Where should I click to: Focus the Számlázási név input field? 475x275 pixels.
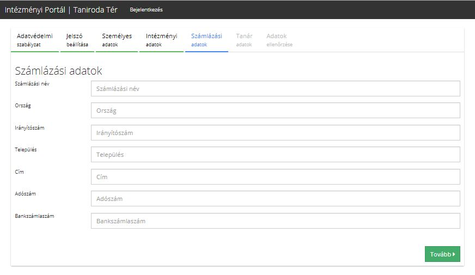pyautogui.click(x=275, y=89)
